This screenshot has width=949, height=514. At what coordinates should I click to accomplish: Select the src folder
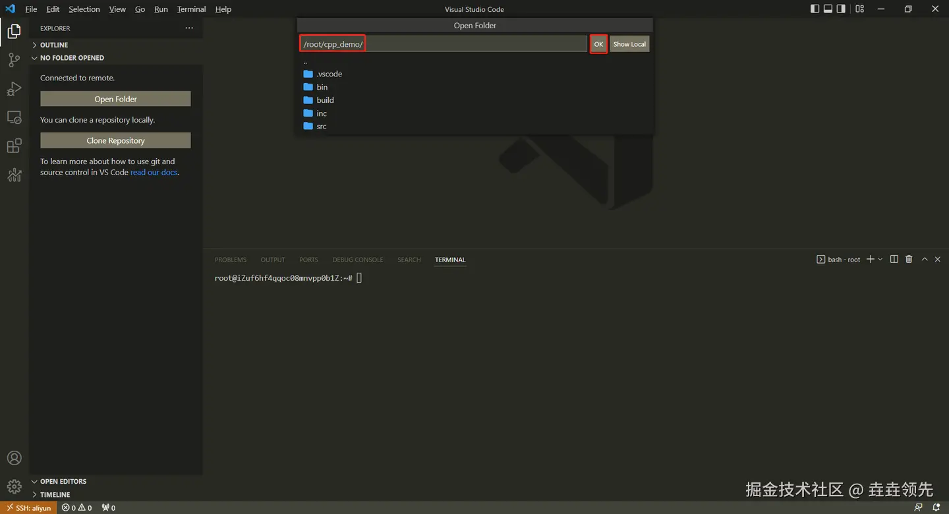point(475,127)
